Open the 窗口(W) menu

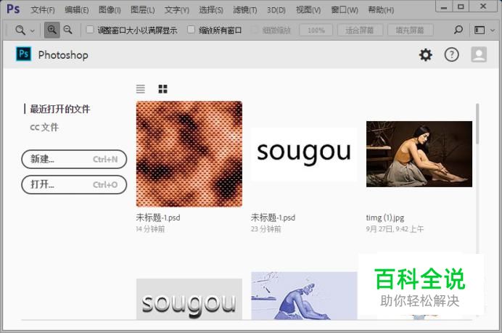click(345, 10)
